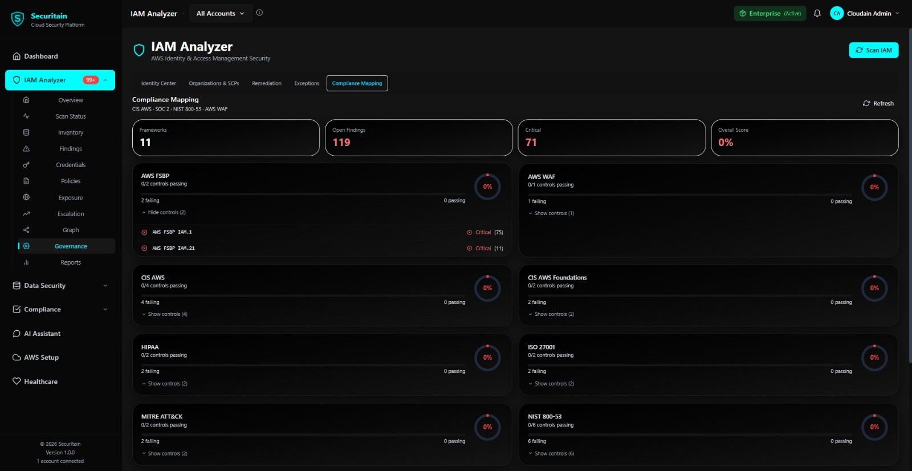Screen dimensions: 912x471
Task: Click the Findings warning triangle icon
Action: 26,148
